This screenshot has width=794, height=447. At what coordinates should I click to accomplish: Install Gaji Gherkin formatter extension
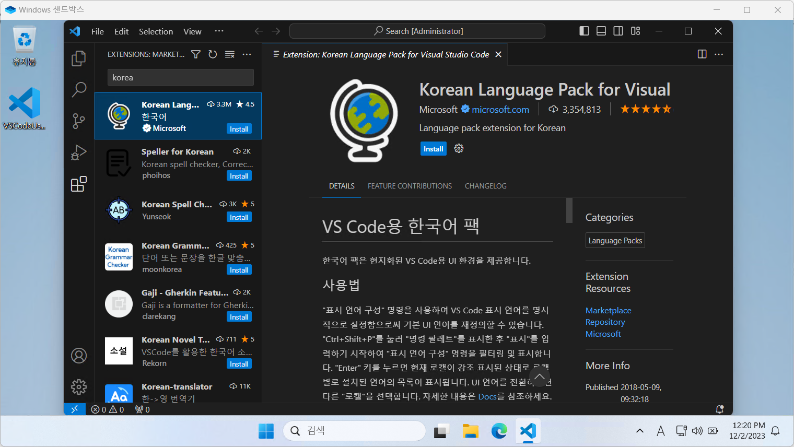(239, 317)
